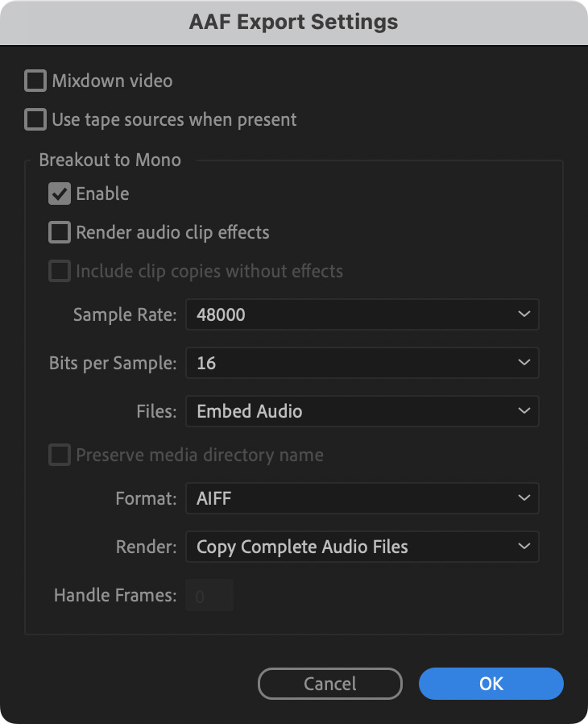Click the Enable label text
The image size is (588, 724).
pyautogui.click(x=102, y=193)
